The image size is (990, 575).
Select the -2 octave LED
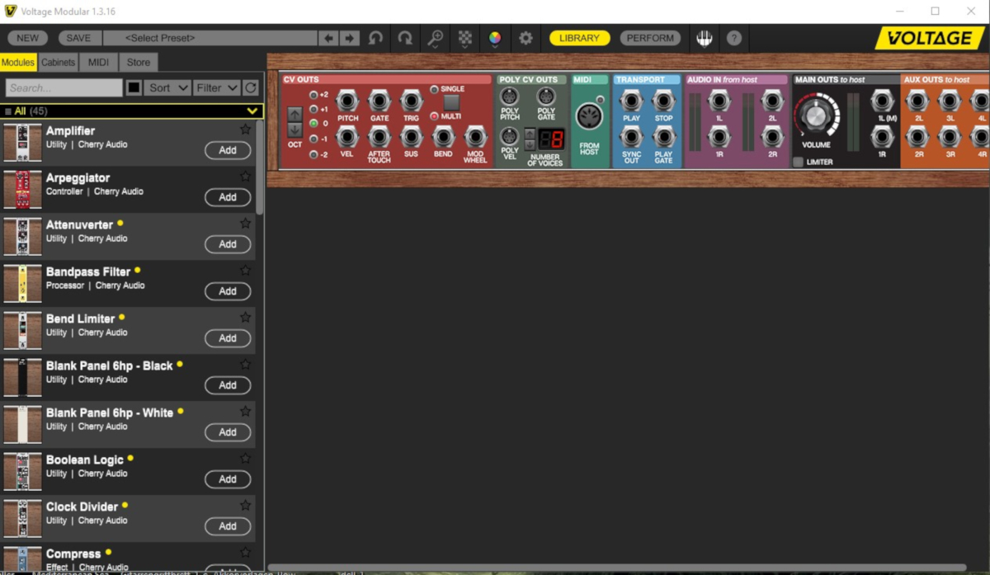[x=313, y=154]
